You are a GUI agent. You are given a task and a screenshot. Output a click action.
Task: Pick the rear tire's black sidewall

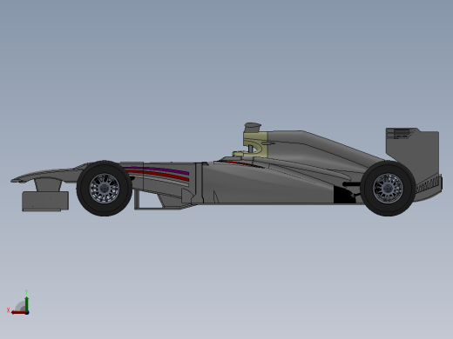coord(388,167)
